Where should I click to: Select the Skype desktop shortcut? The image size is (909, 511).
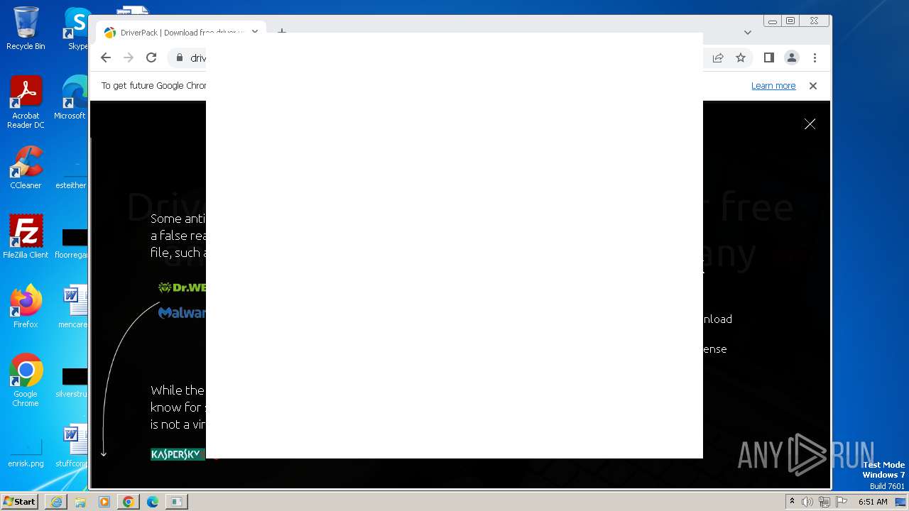pyautogui.click(x=77, y=28)
